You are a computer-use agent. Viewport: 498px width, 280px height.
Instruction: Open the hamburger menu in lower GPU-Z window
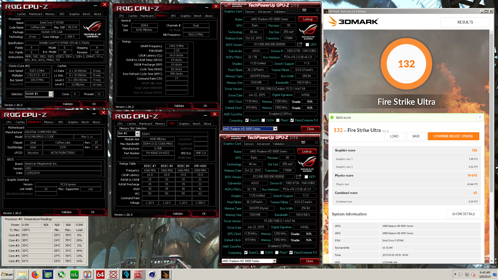tap(316, 143)
